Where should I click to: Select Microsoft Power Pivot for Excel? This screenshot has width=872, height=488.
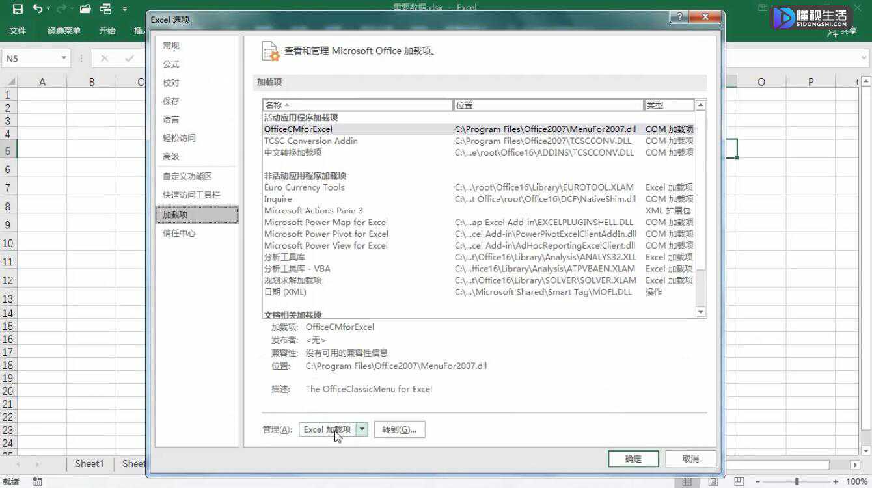pyautogui.click(x=478, y=234)
